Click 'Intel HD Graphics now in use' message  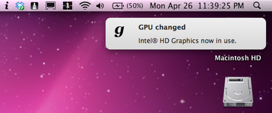(x=187, y=41)
